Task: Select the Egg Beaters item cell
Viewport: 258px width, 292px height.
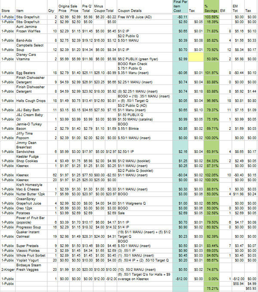Action: pyautogui.click(x=31, y=68)
